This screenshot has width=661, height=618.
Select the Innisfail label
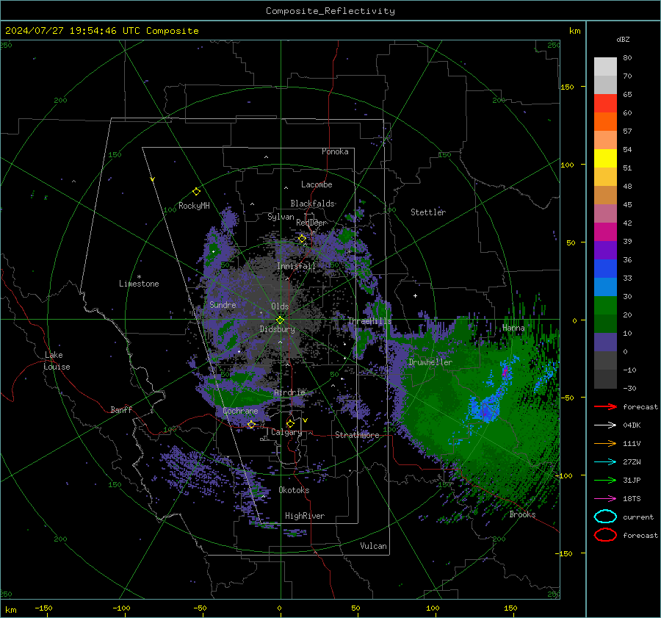(296, 266)
